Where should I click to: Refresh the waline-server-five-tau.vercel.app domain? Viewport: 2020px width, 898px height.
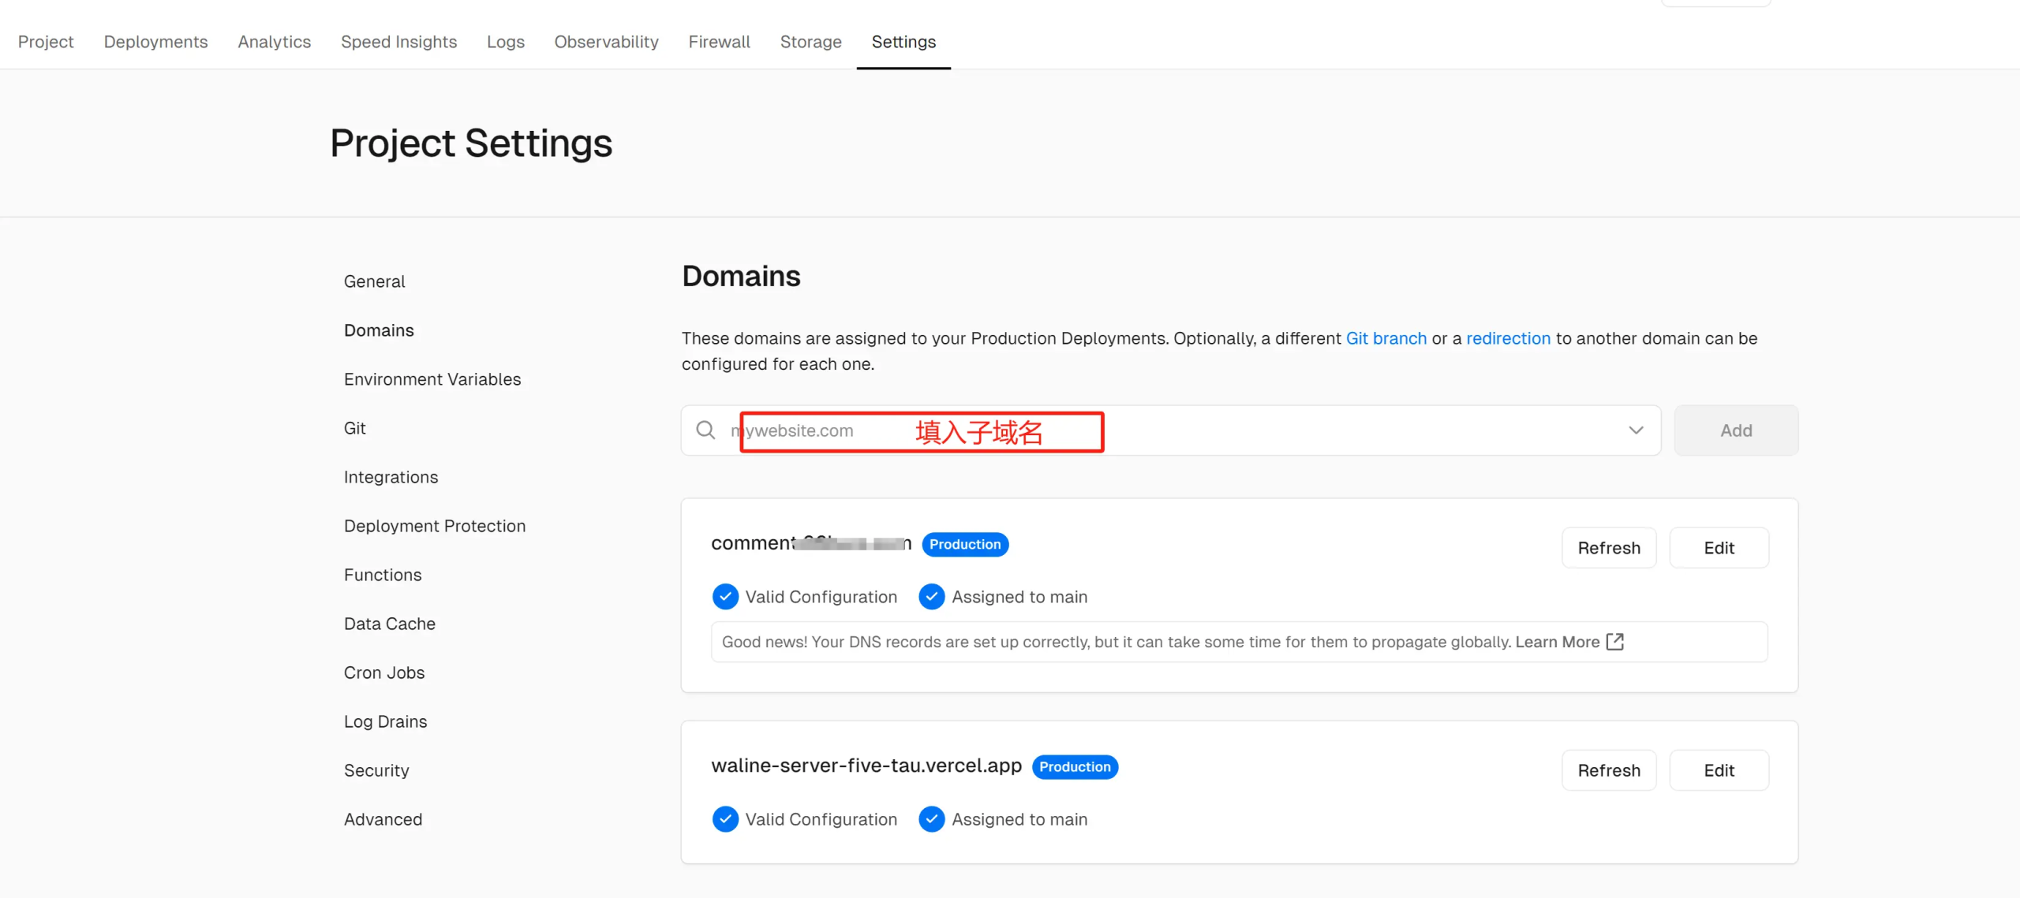(x=1608, y=770)
